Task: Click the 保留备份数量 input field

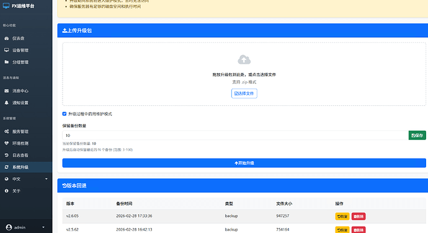Action: pyautogui.click(x=235, y=135)
